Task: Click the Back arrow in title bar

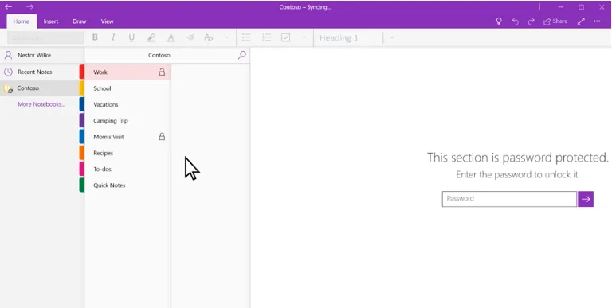Action: pyautogui.click(x=8, y=6)
